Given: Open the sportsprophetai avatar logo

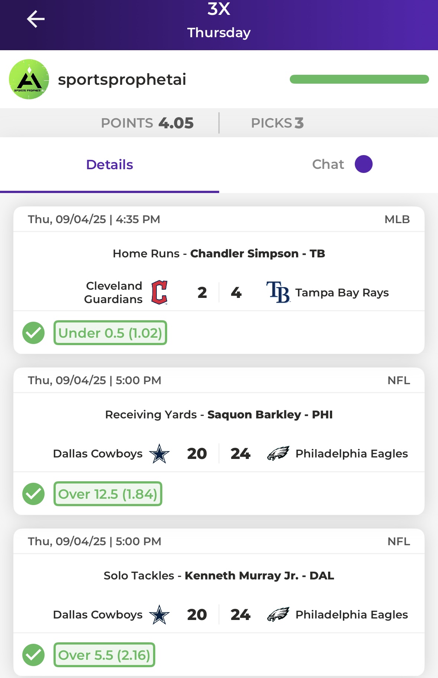Looking at the screenshot, I should pos(29,79).
